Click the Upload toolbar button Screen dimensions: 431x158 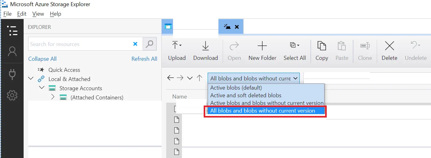click(177, 51)
